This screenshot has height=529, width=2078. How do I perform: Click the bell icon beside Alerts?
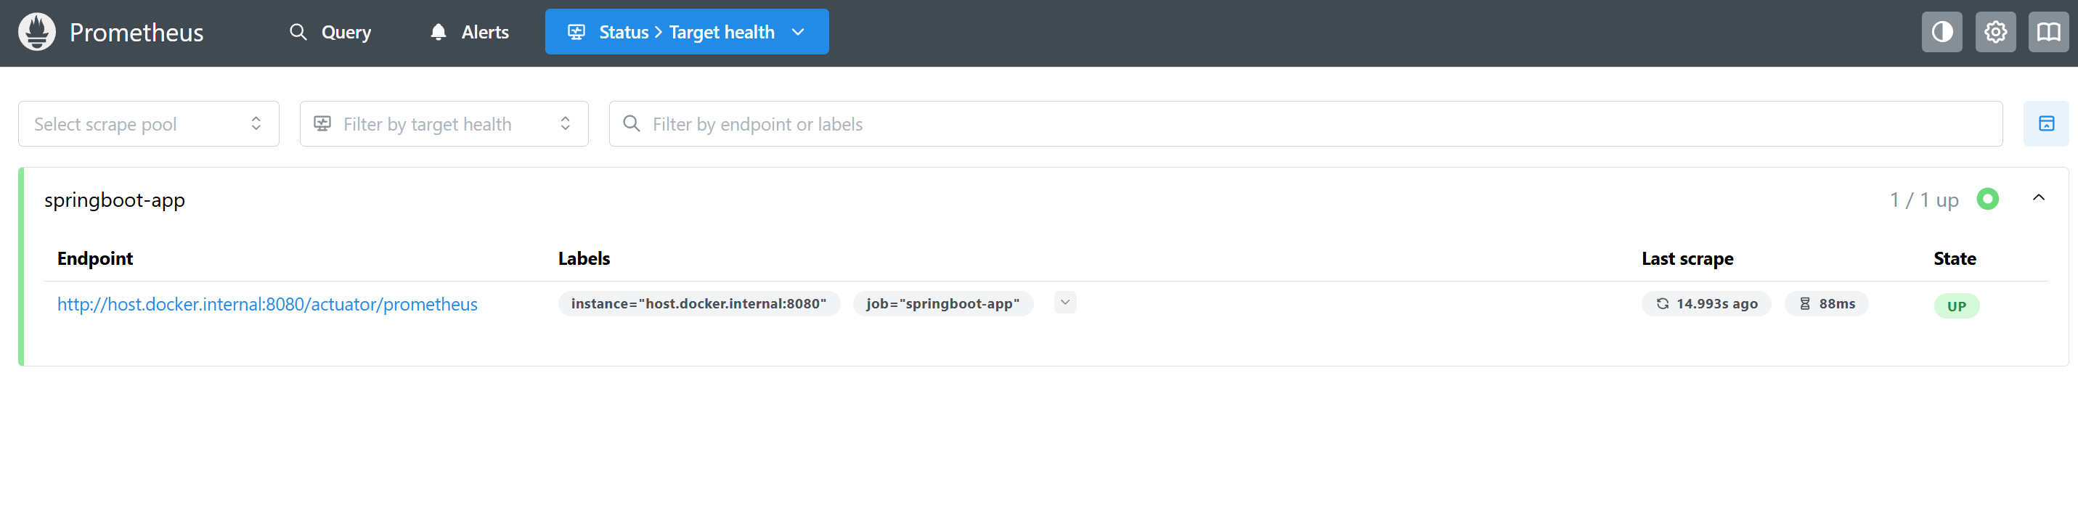(x=438, y=32)
